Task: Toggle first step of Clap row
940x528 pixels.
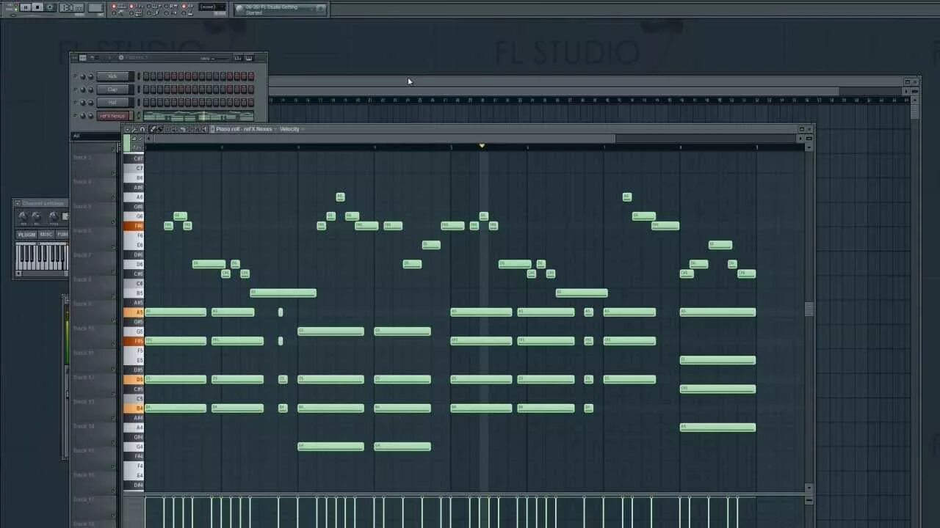Action: [x=146, y=89]
